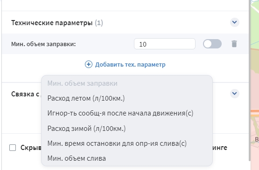Focus the Мин. объем заправки value field
This screenshot has width=259, height=170.
coord(165,44)
